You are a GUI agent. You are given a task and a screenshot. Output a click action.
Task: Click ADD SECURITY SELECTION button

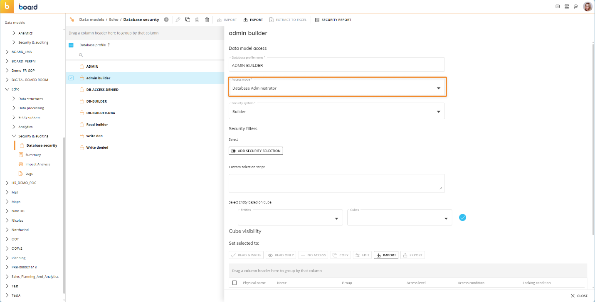(x=256, y=151)
